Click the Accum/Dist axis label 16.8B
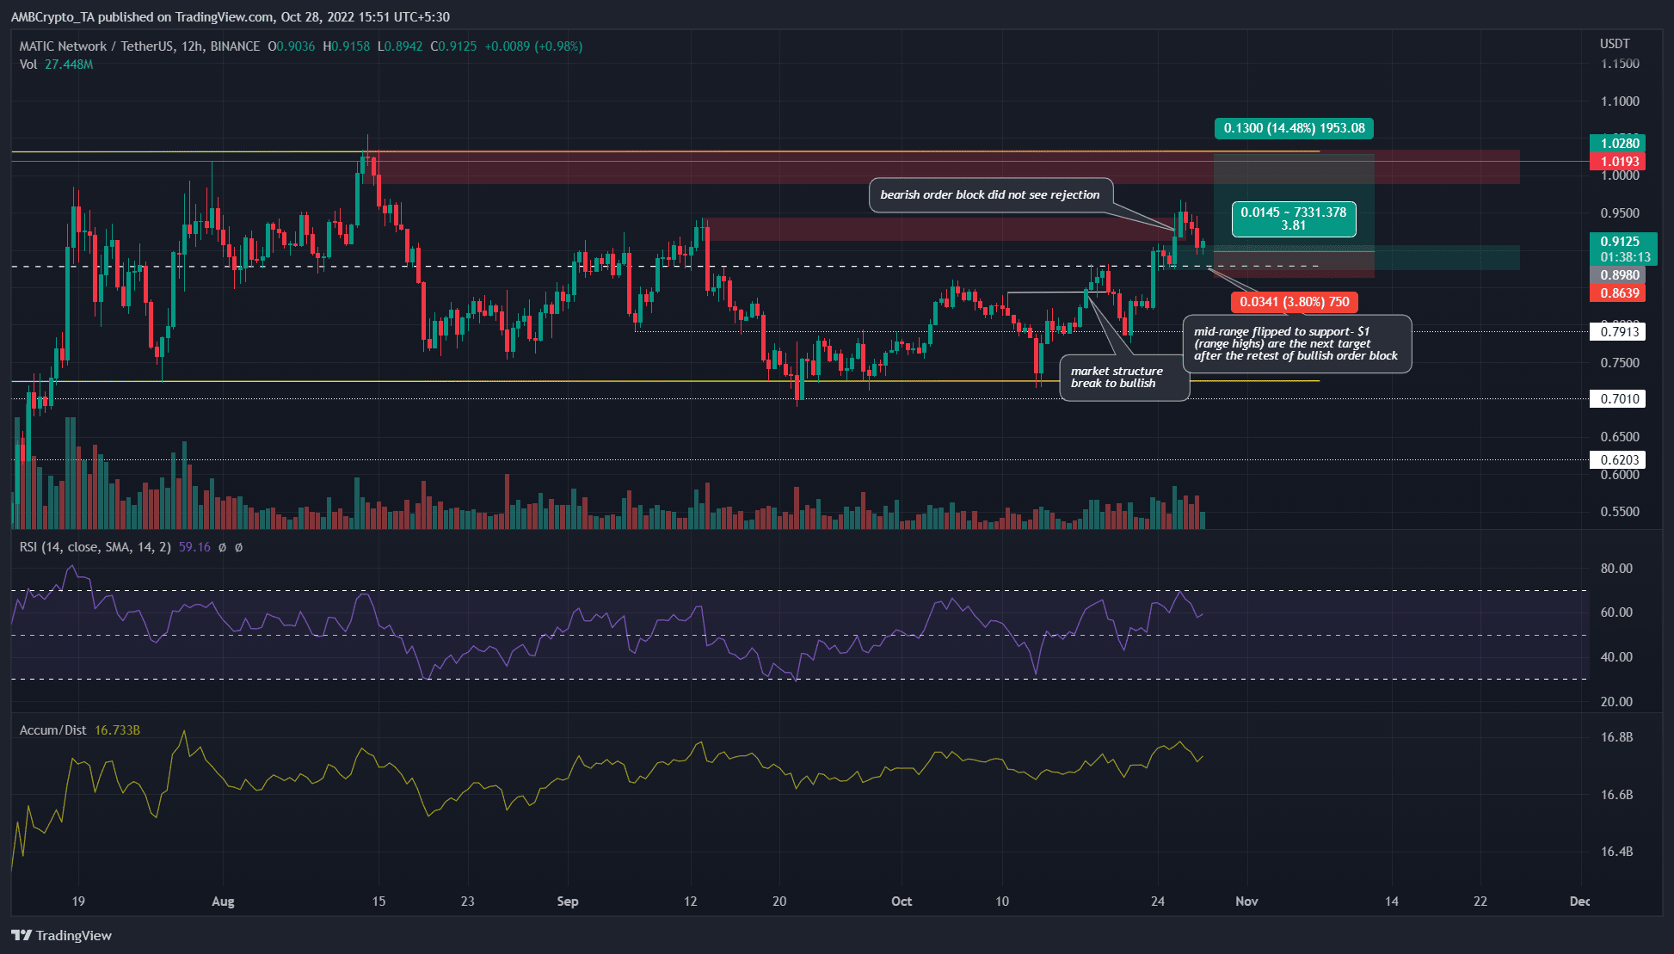 click(x=1616, y=737)
